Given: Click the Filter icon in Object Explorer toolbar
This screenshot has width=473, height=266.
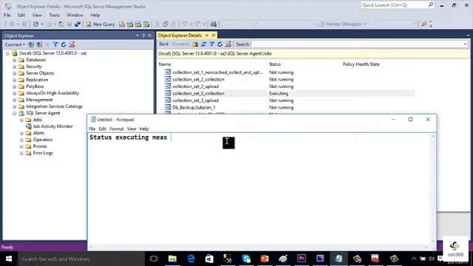Looking at the screenshot, I should click(55, 44).
